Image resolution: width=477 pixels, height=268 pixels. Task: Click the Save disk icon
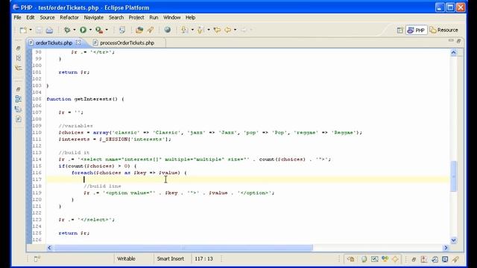(39, 30)
